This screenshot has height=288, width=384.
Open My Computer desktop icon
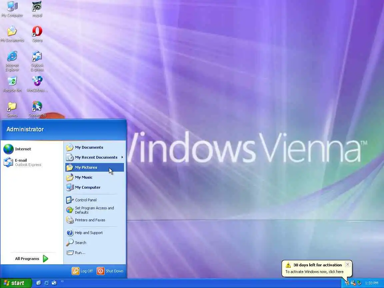[x=12, y=9]
